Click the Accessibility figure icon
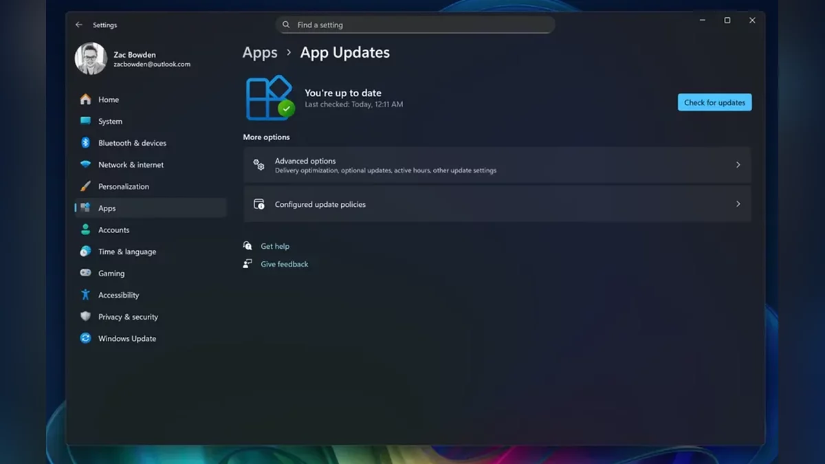This screenshot has height=464, width=825. click(x=85, y=295)
